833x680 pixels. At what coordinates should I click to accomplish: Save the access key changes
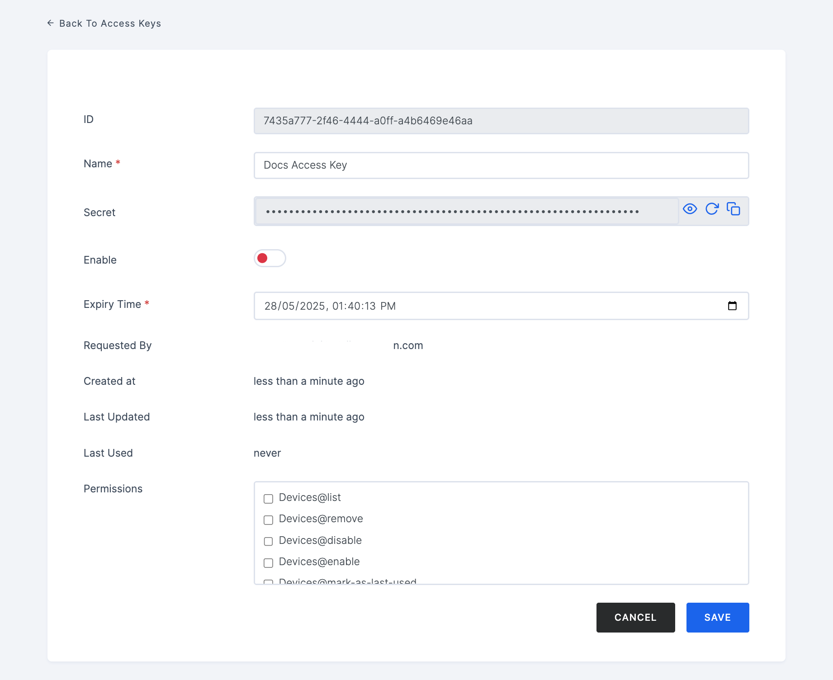tap(718, 618)
